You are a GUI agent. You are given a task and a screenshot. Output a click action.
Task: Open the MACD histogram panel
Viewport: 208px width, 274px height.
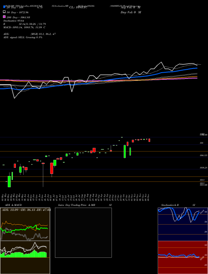click(x=25, y=257)
